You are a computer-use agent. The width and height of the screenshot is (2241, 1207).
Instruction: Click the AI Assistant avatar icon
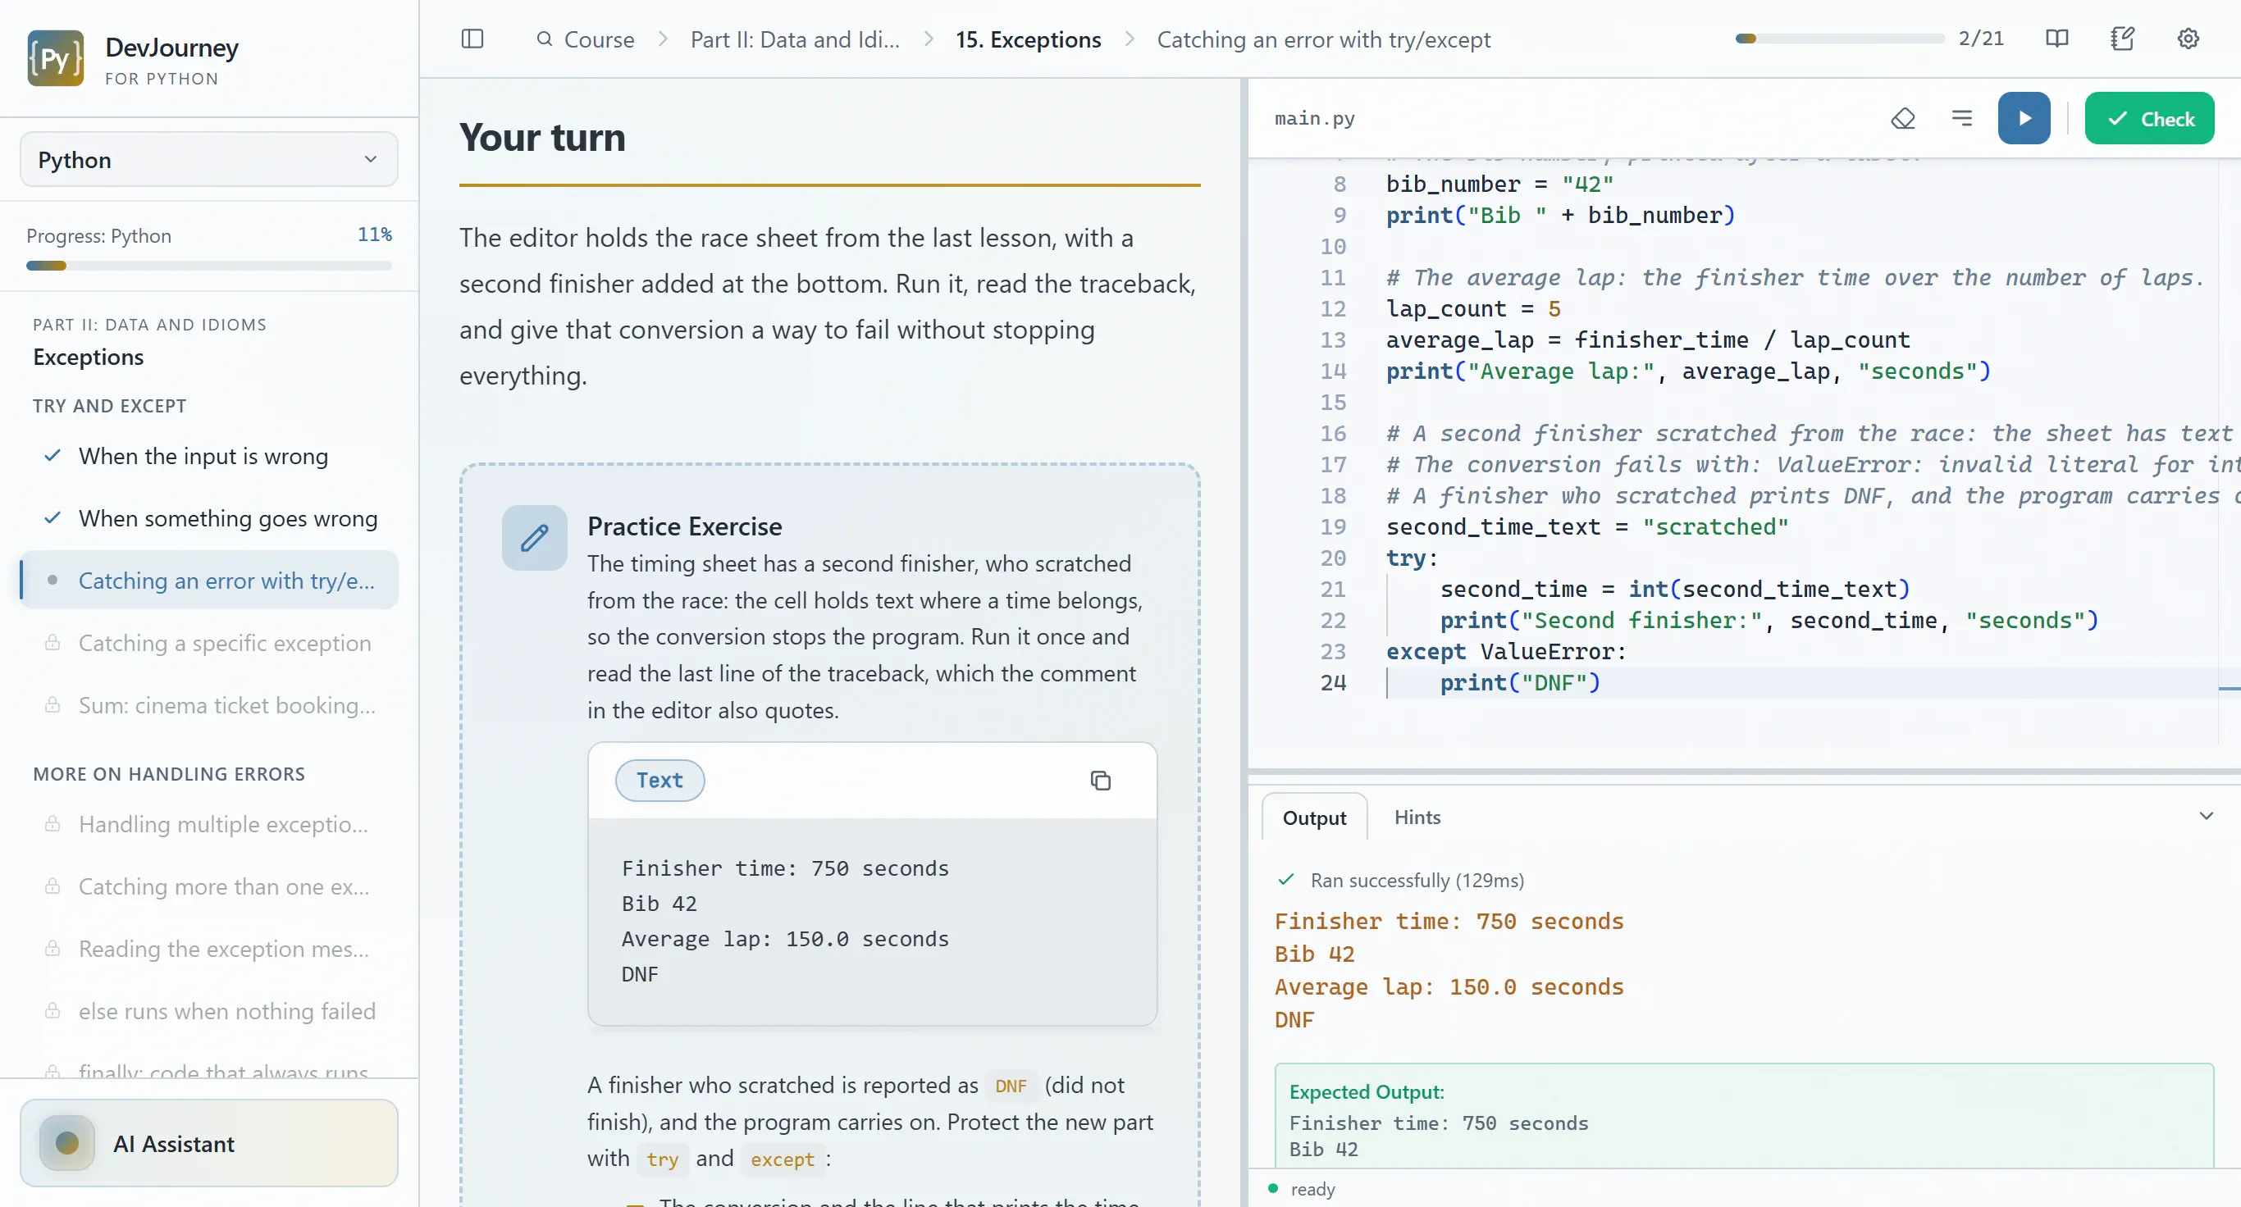(x=67, y=1143)
